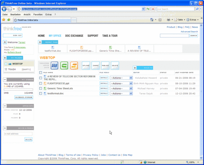Click the Share icon button
This screenshot has width=204, height=165.
pyautogui.click(x=96, y=65)
